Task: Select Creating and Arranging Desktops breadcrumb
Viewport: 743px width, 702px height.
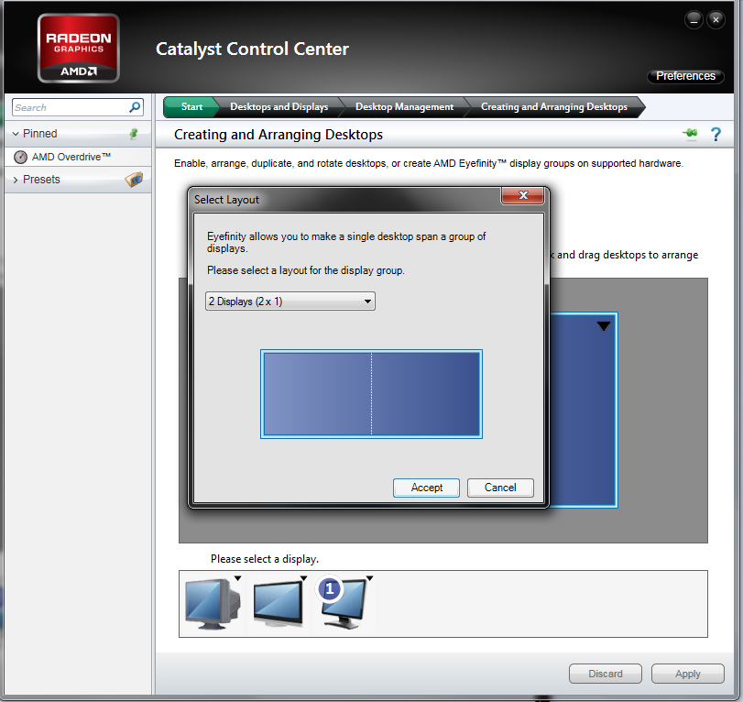Action: pos(554,107)
